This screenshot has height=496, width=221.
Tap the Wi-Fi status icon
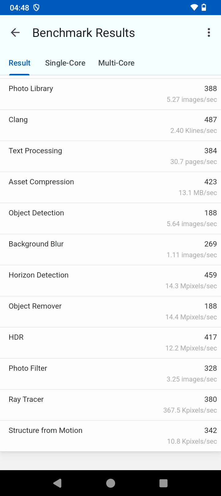click(x=194, y=7)
